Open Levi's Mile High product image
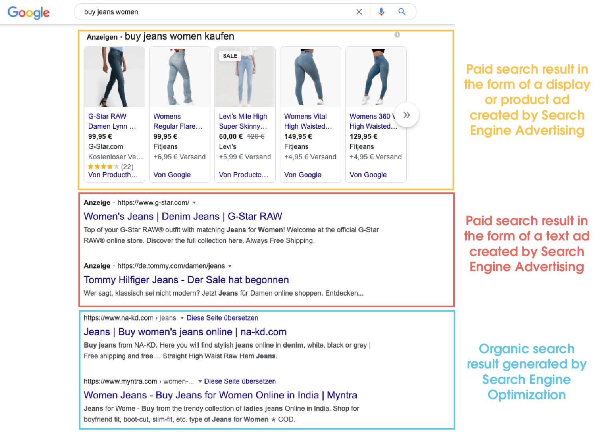The image size is (600, 432). pyautogui.click(x=245, y=77)
